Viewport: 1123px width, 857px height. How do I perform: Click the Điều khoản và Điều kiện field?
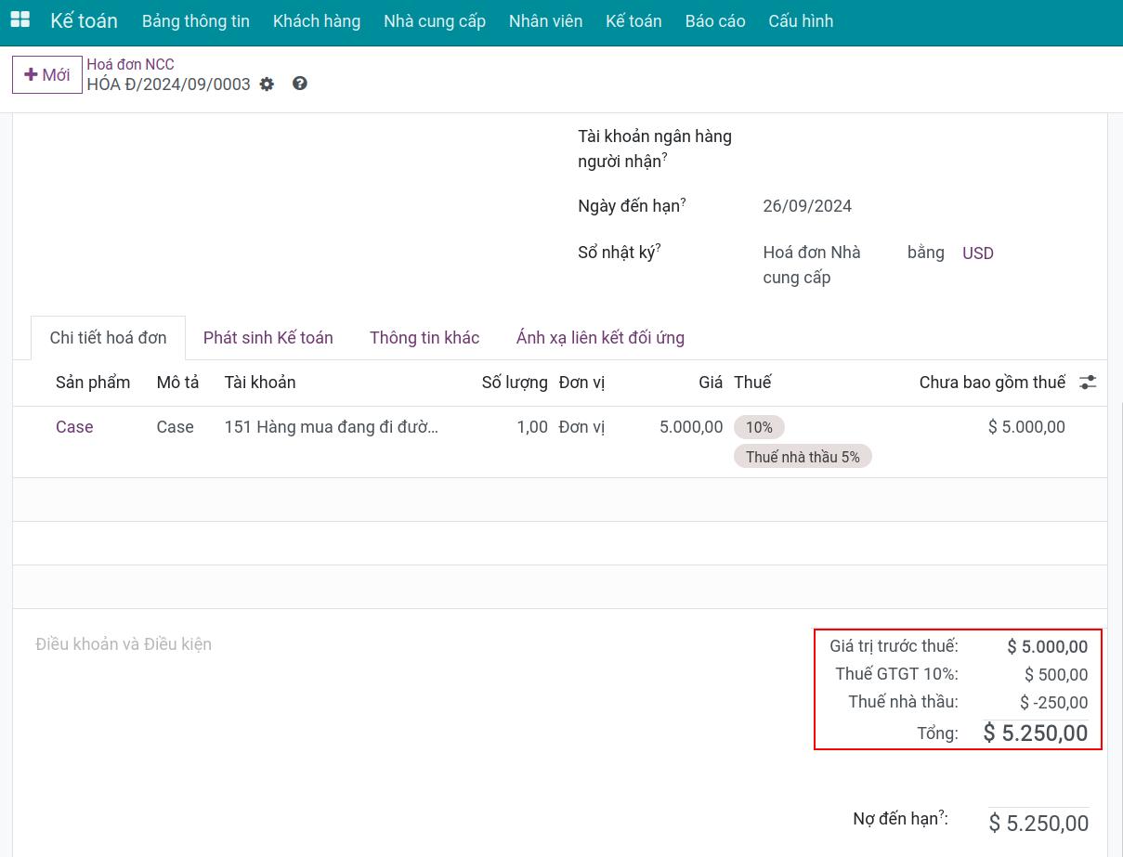pyautogui.click(x=124, y=644)
